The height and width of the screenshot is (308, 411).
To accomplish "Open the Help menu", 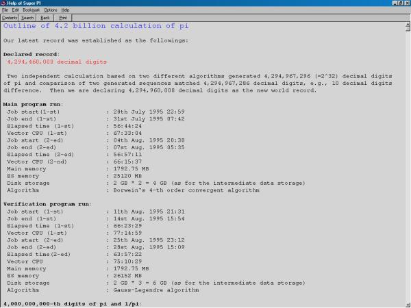I will [65, 10].
